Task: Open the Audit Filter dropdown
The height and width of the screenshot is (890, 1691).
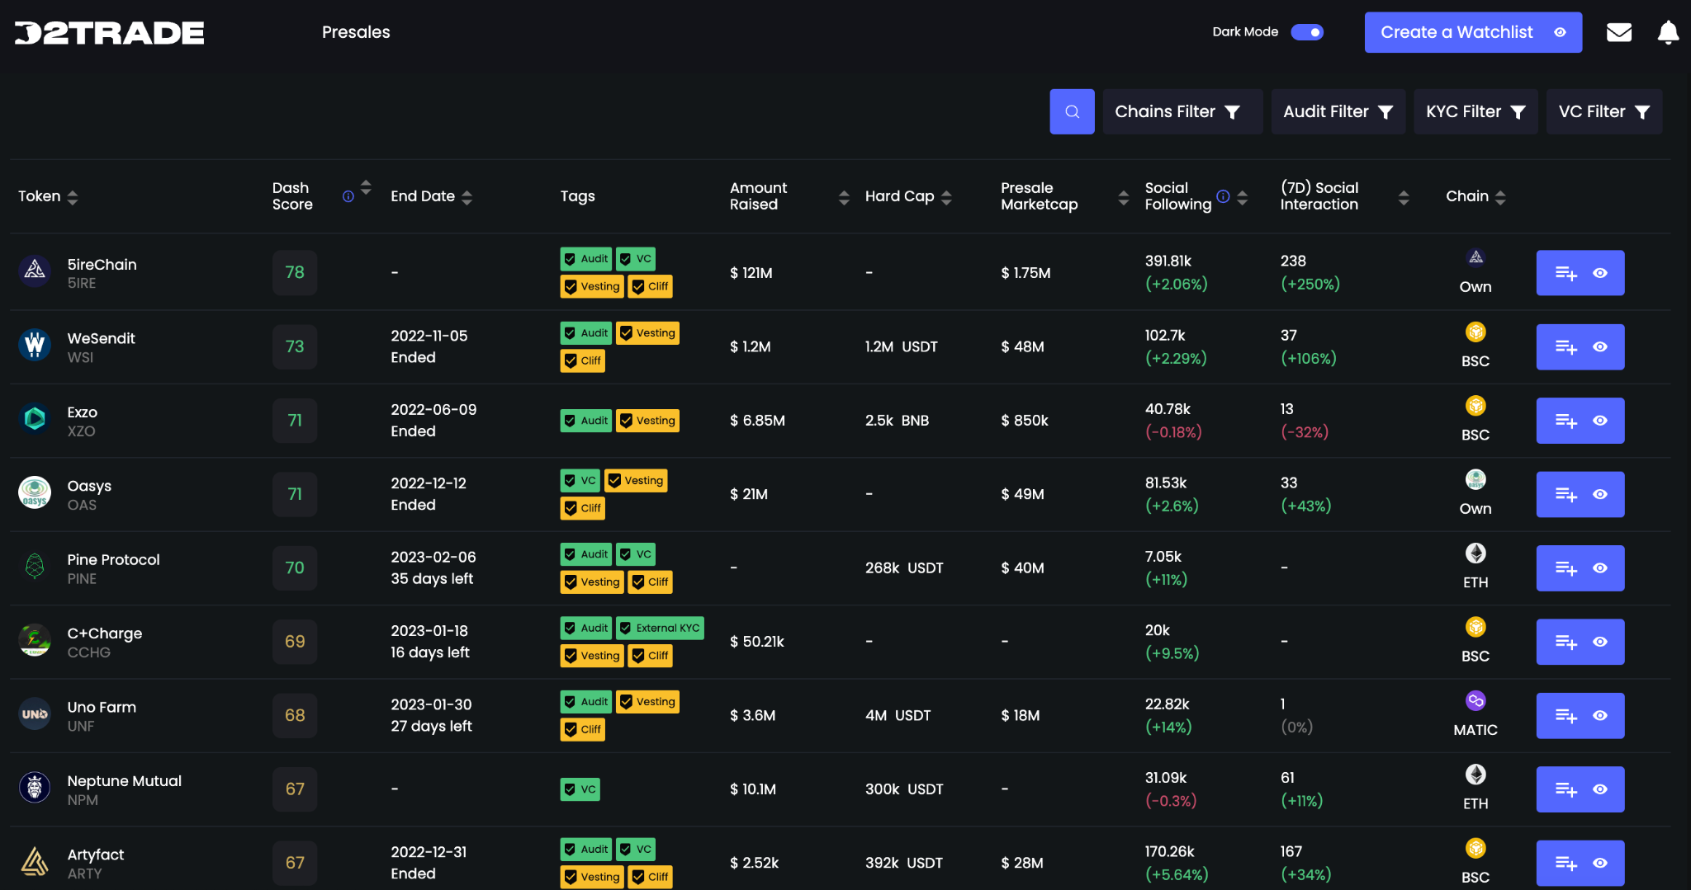Action: pos(1338,111)
